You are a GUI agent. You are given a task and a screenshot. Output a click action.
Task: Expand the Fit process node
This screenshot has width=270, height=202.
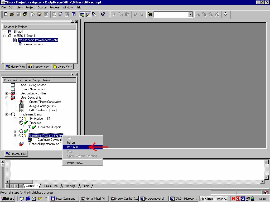tap(15, 132)
